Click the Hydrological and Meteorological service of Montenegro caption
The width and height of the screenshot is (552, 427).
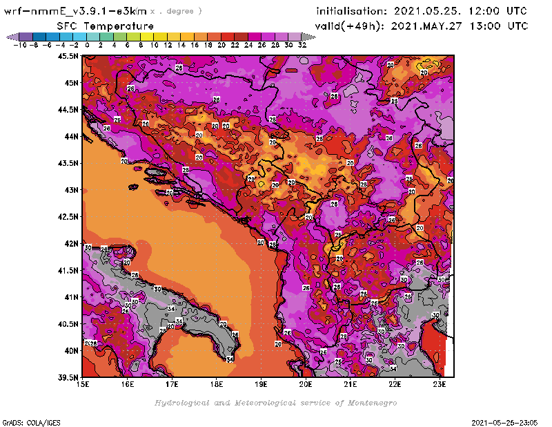[275, 403]
